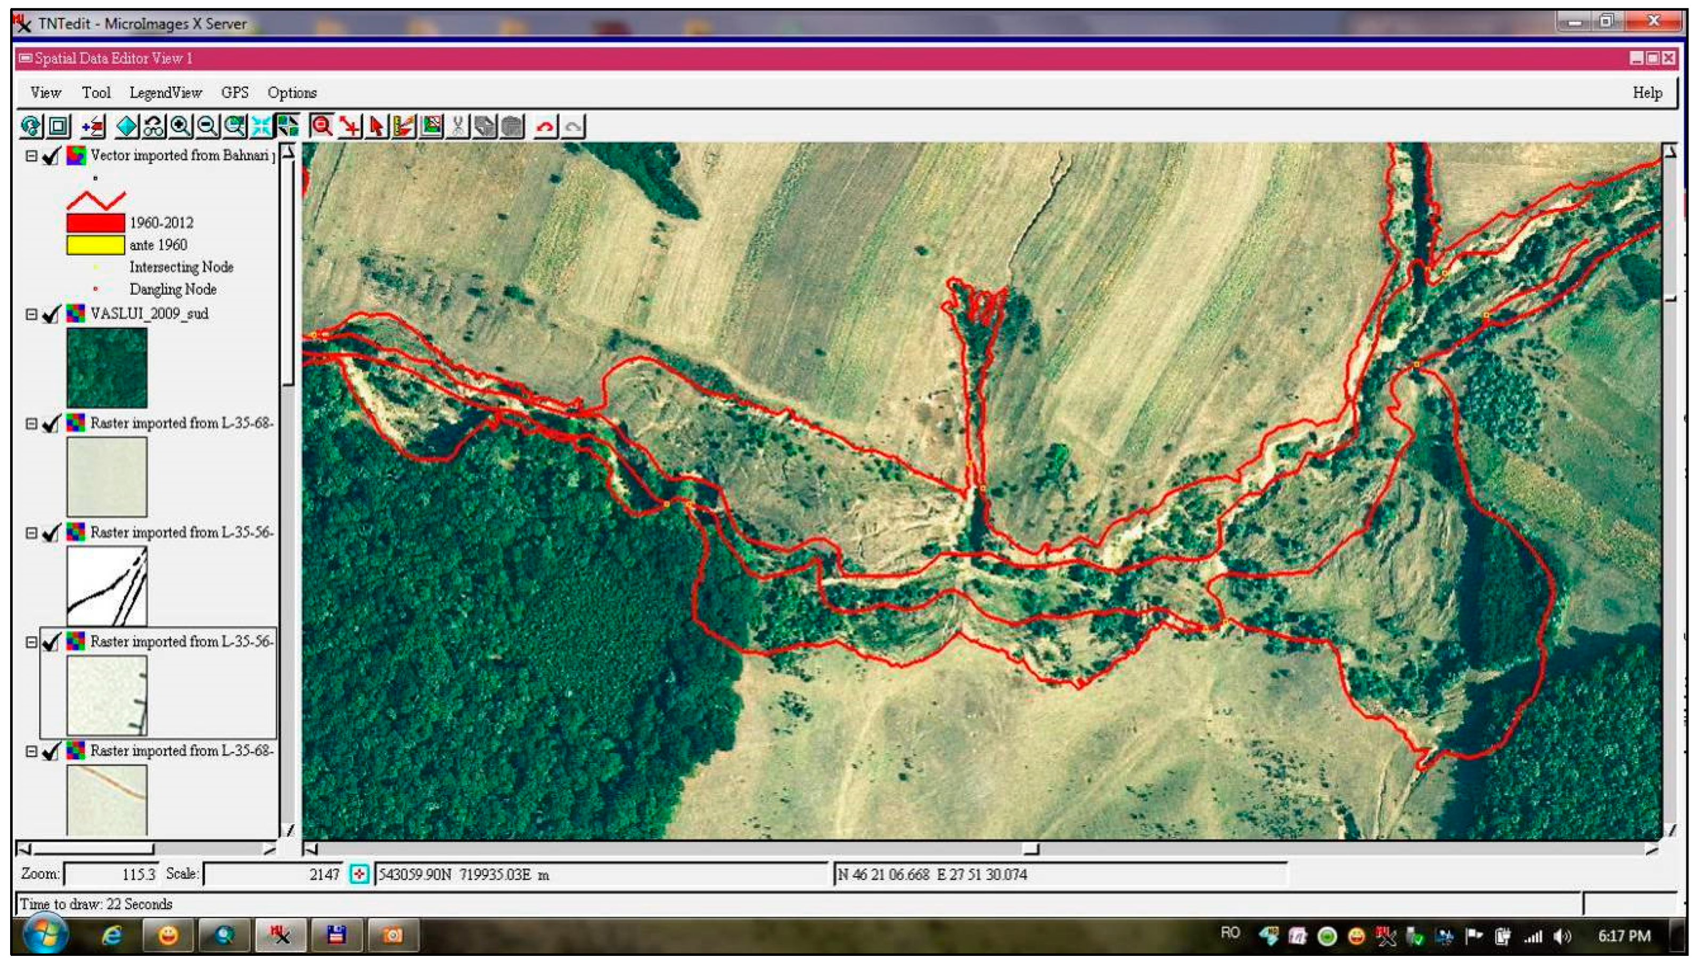This screenshot has width=1695, height=966.
Task: Click the Scale input field
Action: [272, 874]
